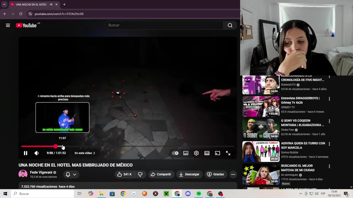
Task: Turn on subtitles in player
Action: click(x=186, y=153)
